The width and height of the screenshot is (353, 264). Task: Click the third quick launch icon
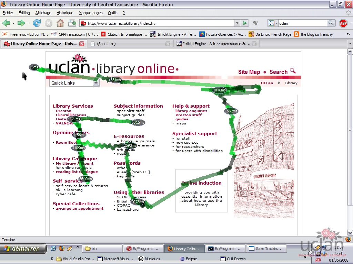point(70,248)
